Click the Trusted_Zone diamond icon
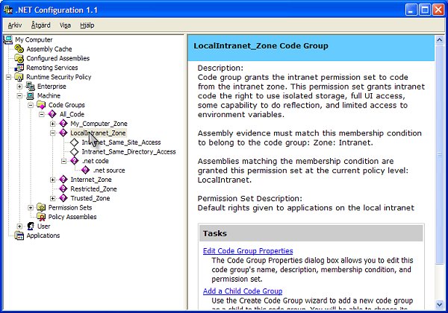This screenshot has width=448, height=313. tap(63, 198)
